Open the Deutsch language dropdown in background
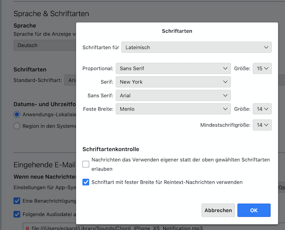Image resolution: width=285 pixels, height=230 pixels. coord(45,46)
